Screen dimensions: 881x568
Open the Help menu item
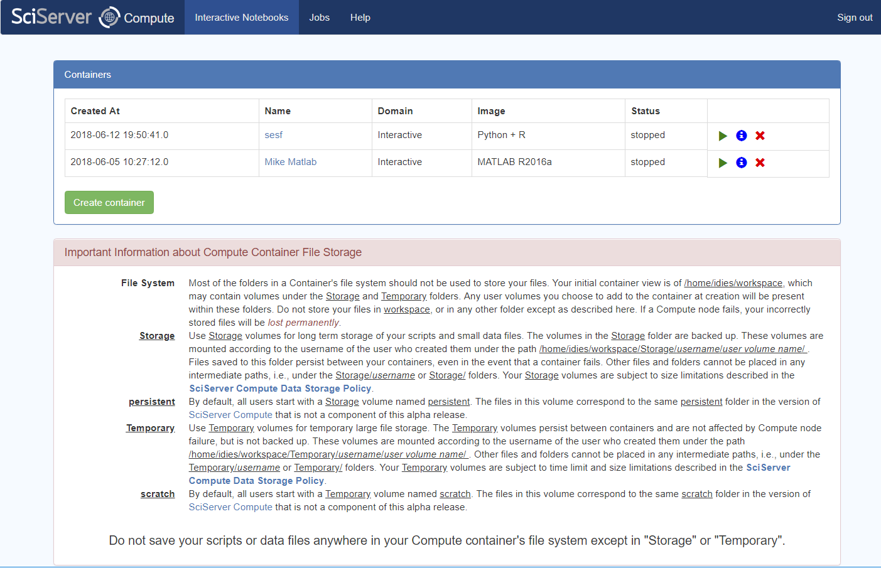click(360, 18)
